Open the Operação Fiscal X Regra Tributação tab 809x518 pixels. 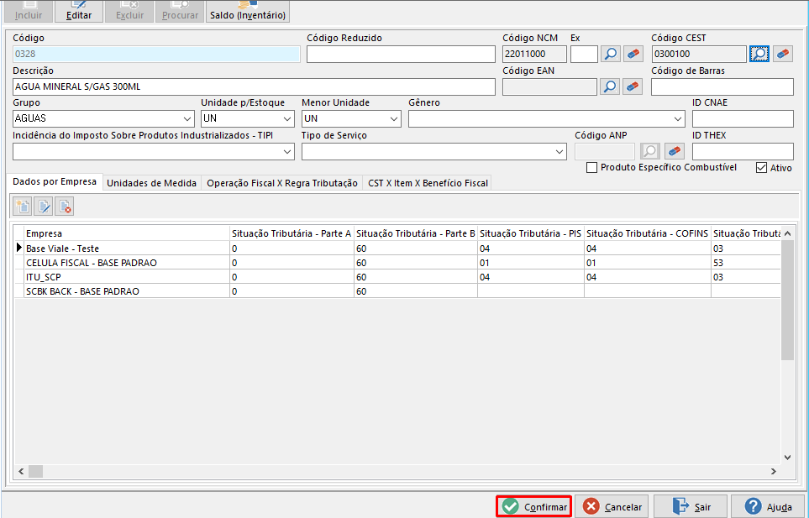click(282, 183)
